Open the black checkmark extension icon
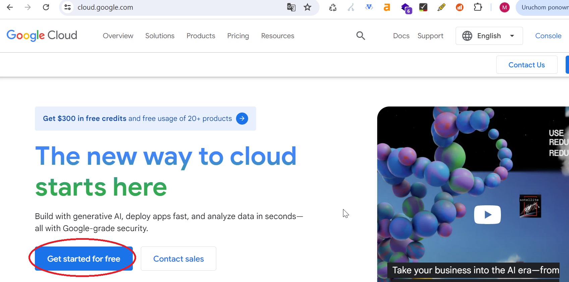 point(423,7)
